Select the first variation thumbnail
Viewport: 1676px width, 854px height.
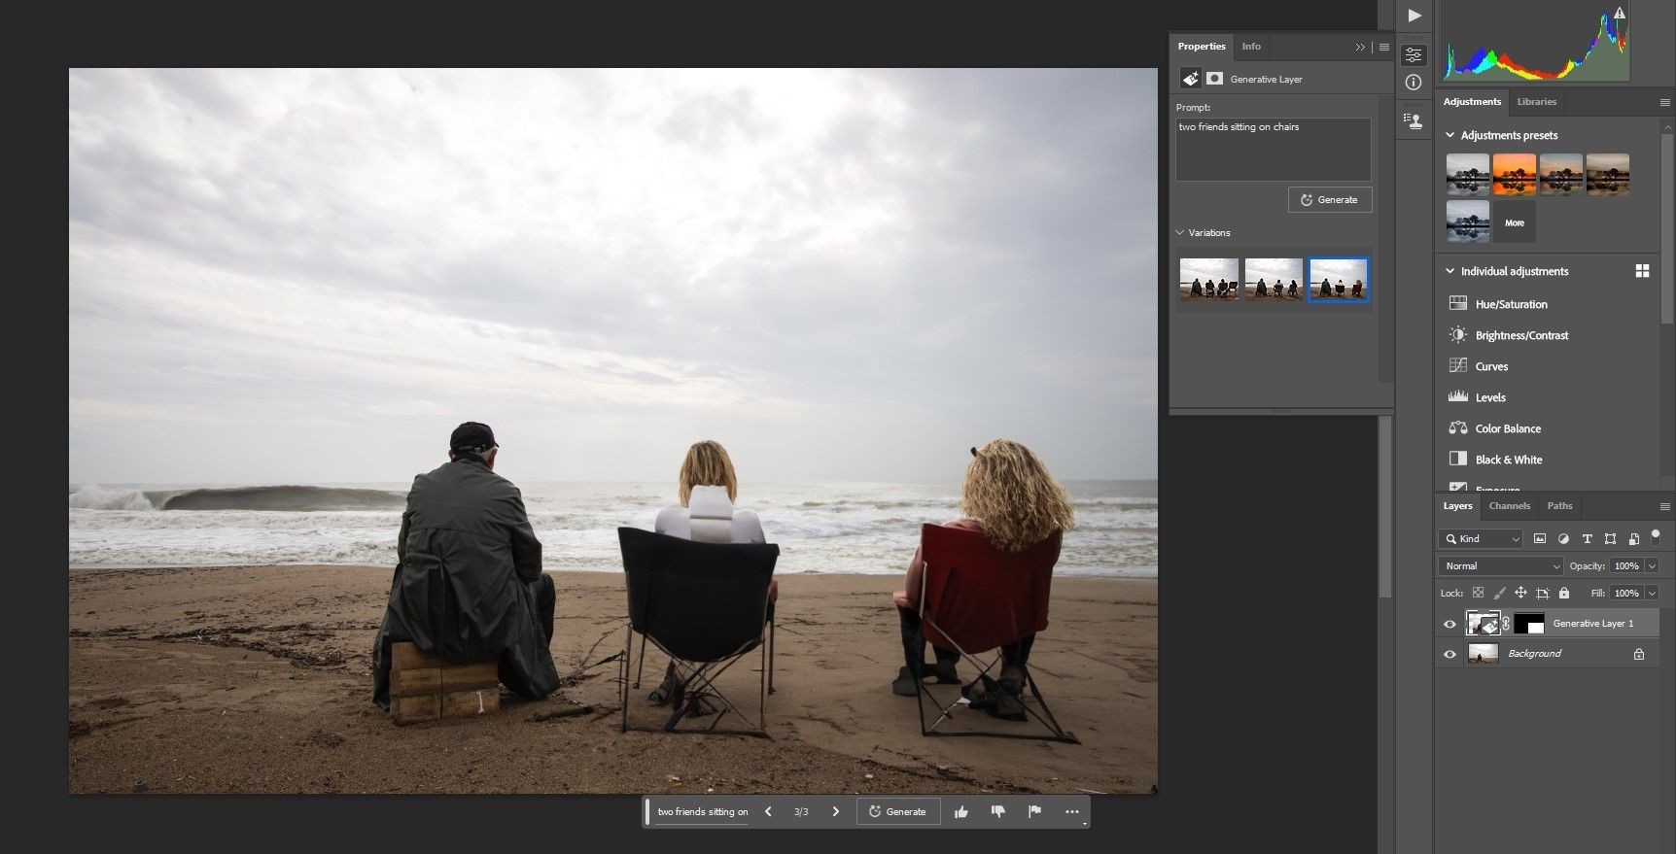point(1209,278)
